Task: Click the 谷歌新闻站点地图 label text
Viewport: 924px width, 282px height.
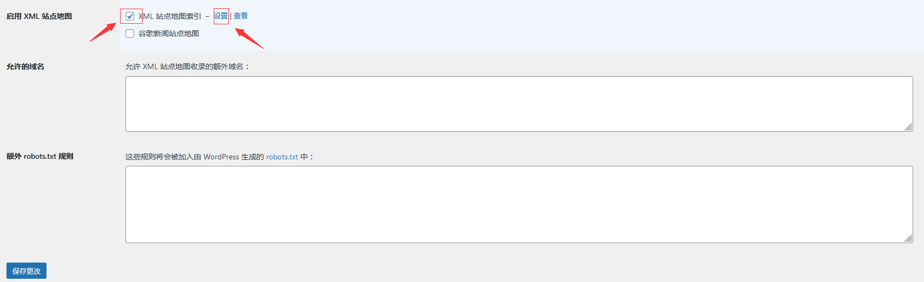Action: [x=169, y=33]
